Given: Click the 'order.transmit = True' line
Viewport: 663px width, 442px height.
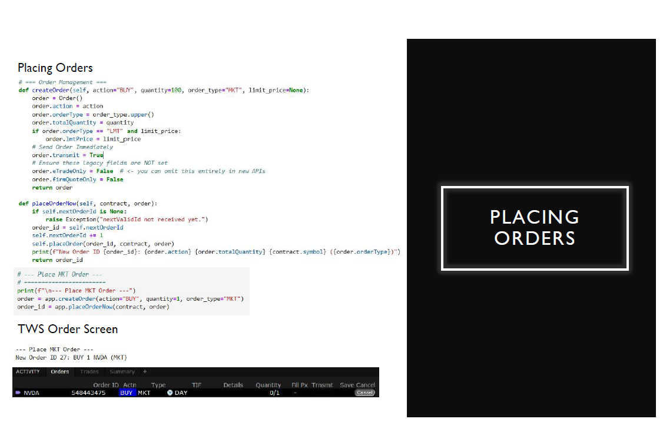Looking at the screenshot, I should pyautogui.click(x=68, y=155).
